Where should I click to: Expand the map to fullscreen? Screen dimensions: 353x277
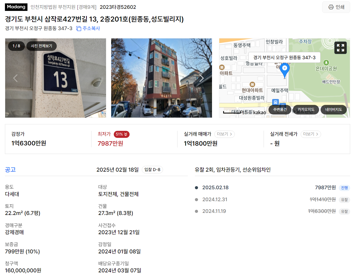pos(340,48)
